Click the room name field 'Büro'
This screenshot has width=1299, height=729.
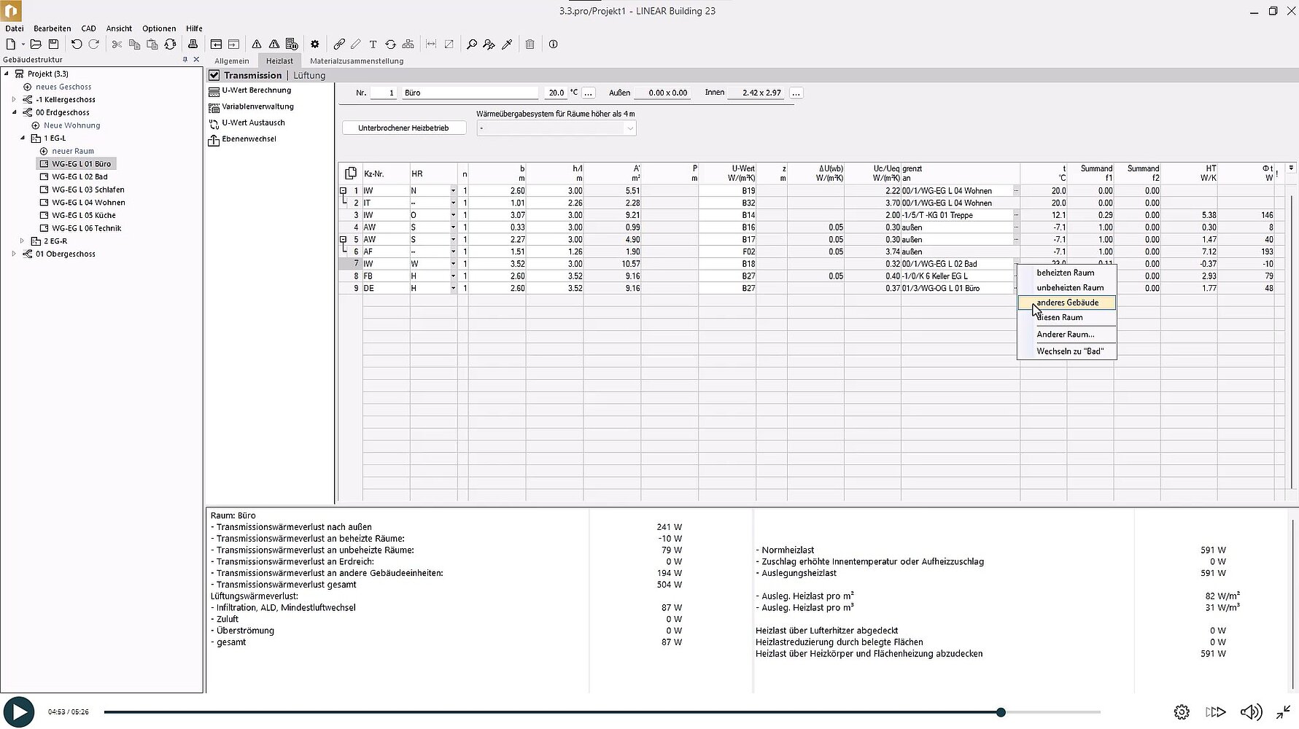point(470,93)
